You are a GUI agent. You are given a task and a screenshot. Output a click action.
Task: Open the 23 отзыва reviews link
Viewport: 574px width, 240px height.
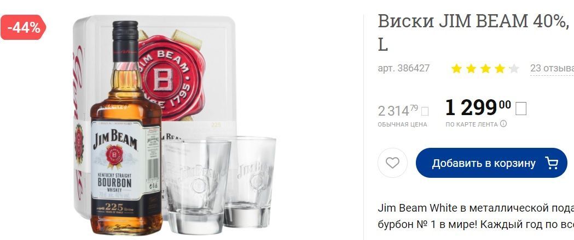click(x=552, y=68)
